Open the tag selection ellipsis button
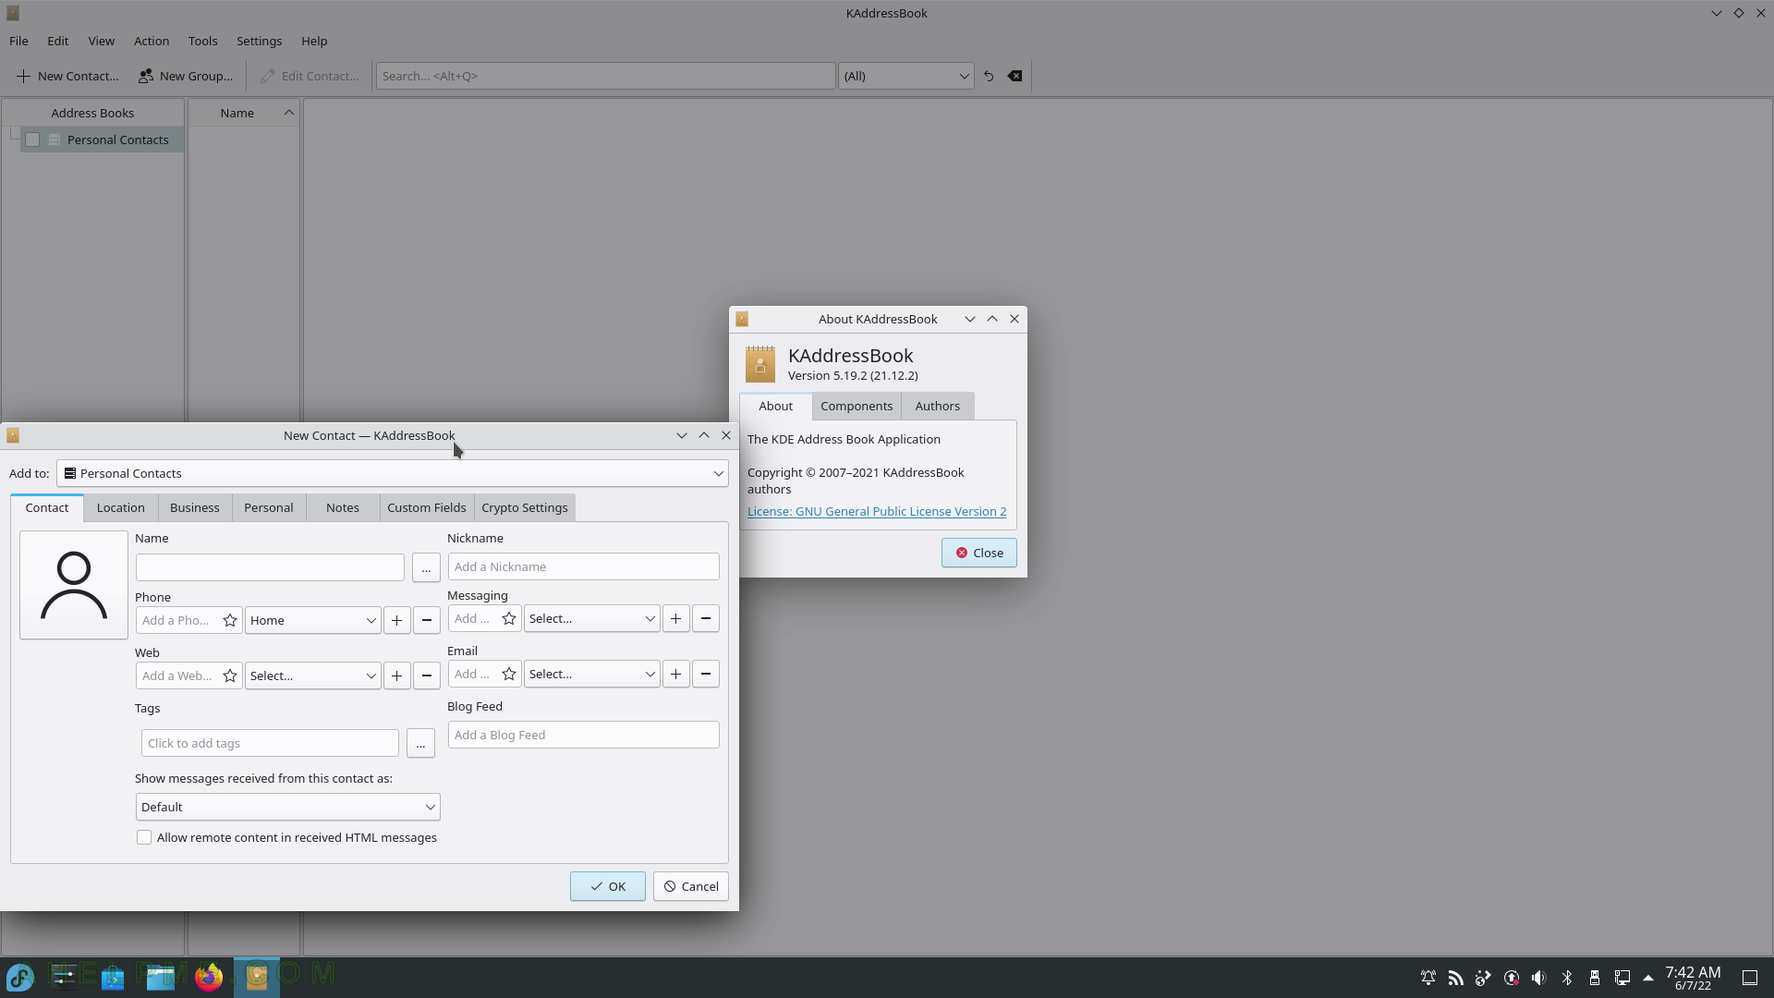This screenshot has width=1774, height=998. pos(420,743)
